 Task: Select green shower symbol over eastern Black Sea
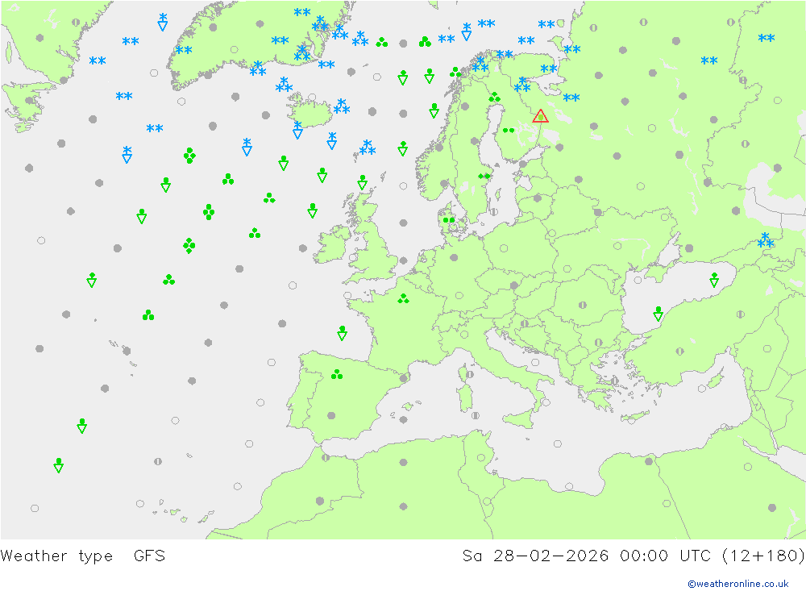coord(714,280)
